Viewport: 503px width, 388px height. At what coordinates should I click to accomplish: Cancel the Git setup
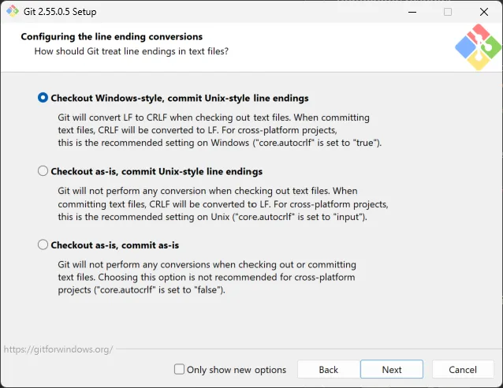(x=463, y=369)
